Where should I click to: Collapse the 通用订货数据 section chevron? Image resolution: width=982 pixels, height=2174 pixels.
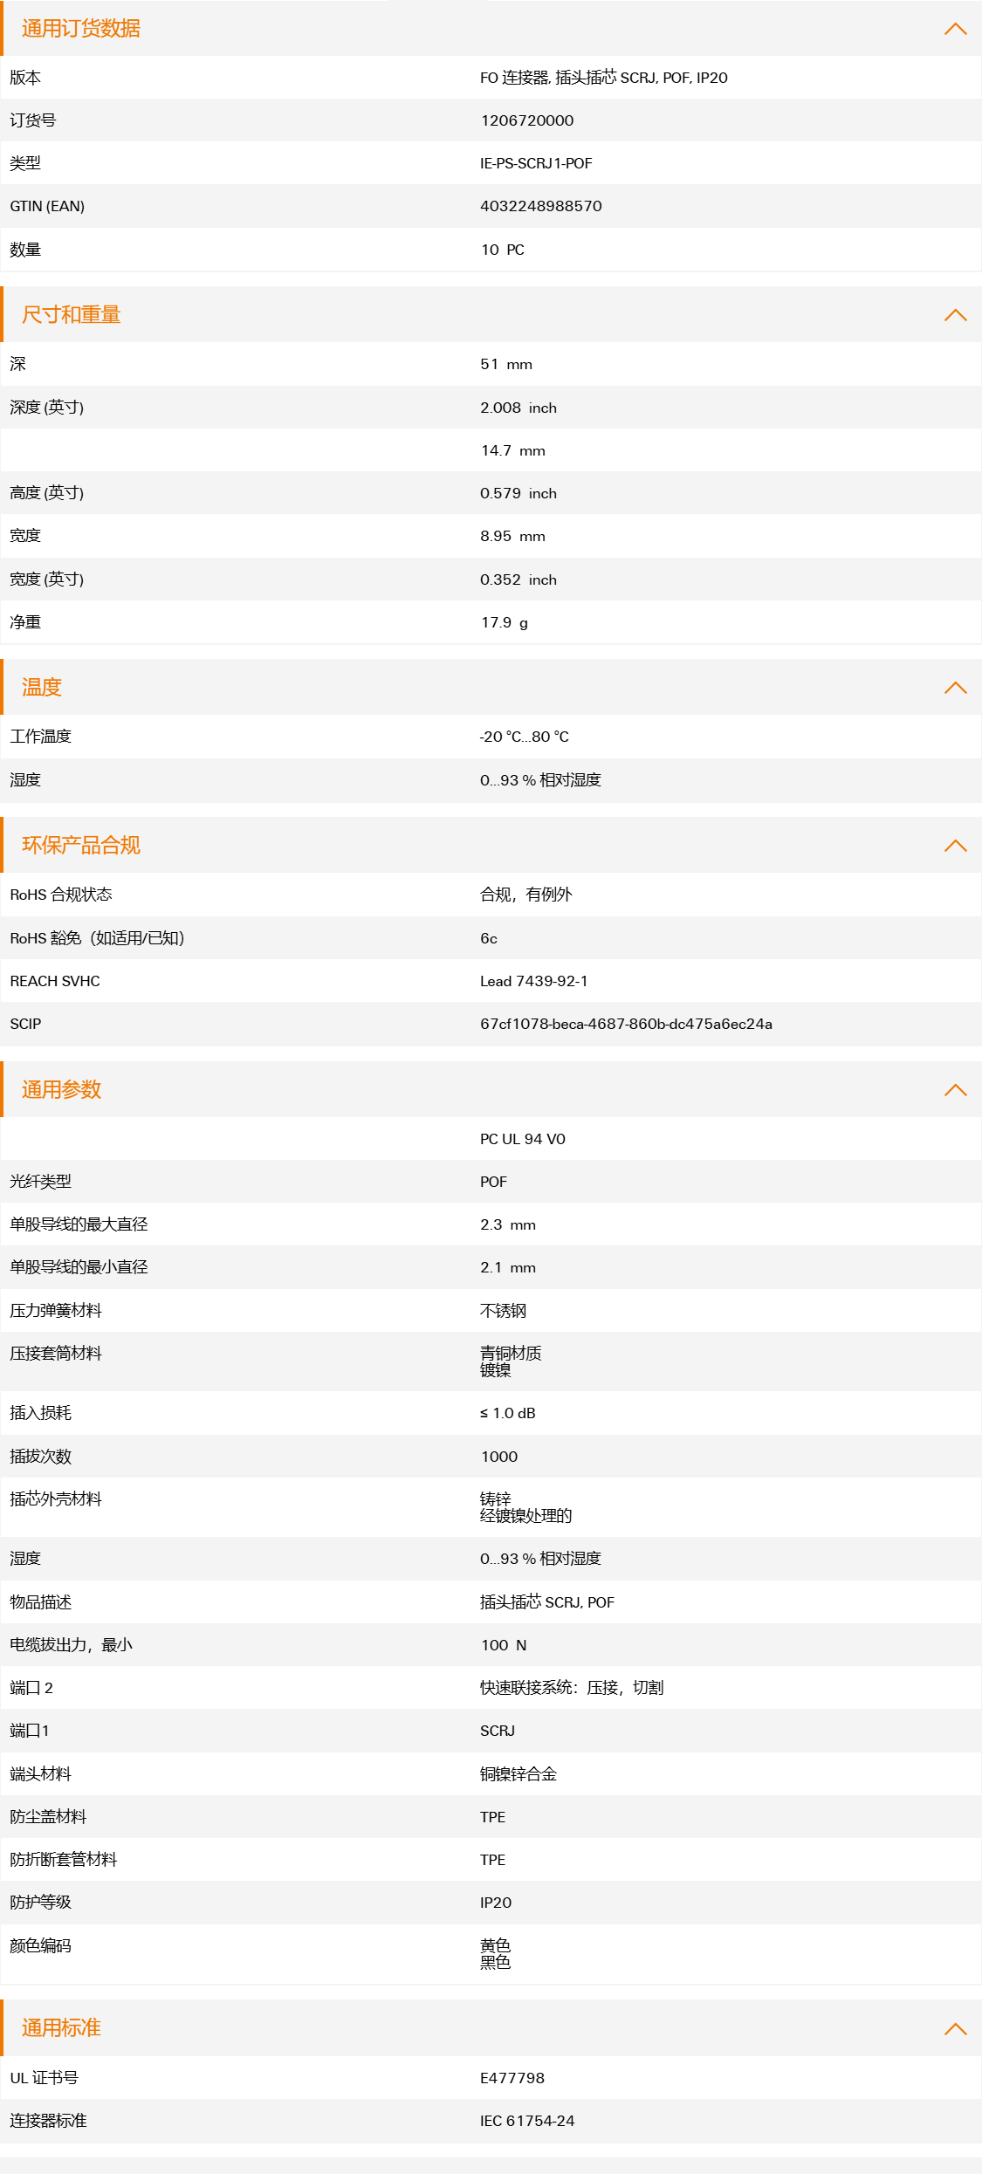pos(955,29)
